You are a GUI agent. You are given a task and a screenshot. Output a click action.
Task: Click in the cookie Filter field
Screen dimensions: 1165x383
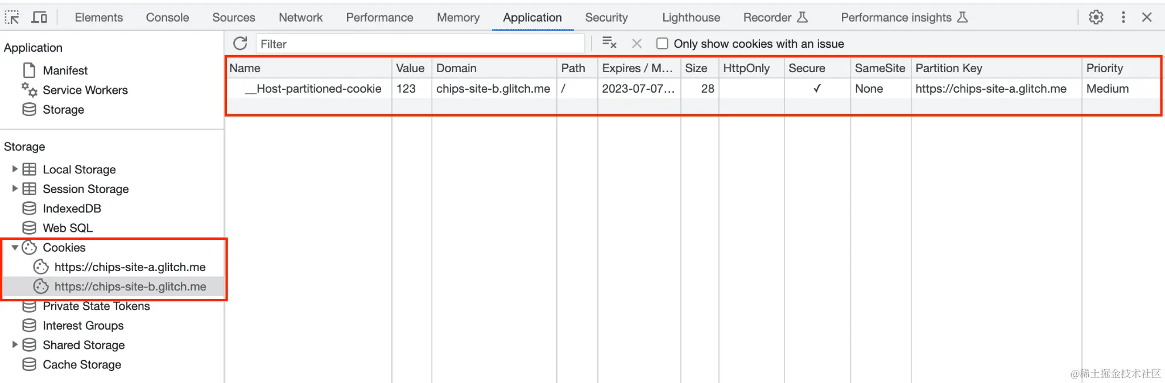pyautogui.click(x=420, y=44)
